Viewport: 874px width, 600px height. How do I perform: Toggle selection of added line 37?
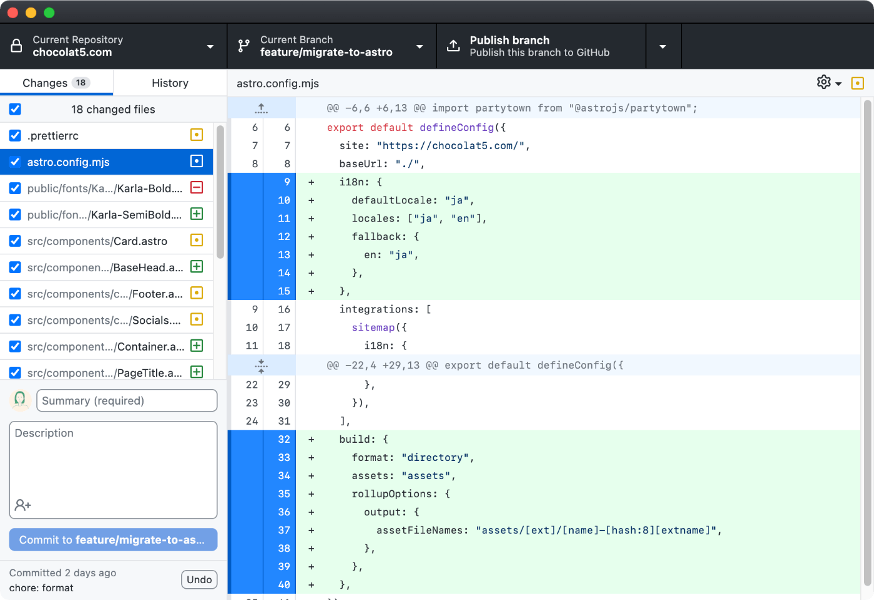(x=262, y=530)
